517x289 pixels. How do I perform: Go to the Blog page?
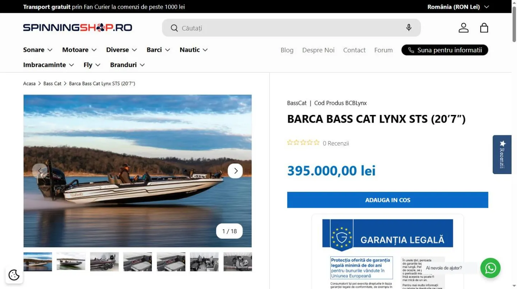coord(287,50)
